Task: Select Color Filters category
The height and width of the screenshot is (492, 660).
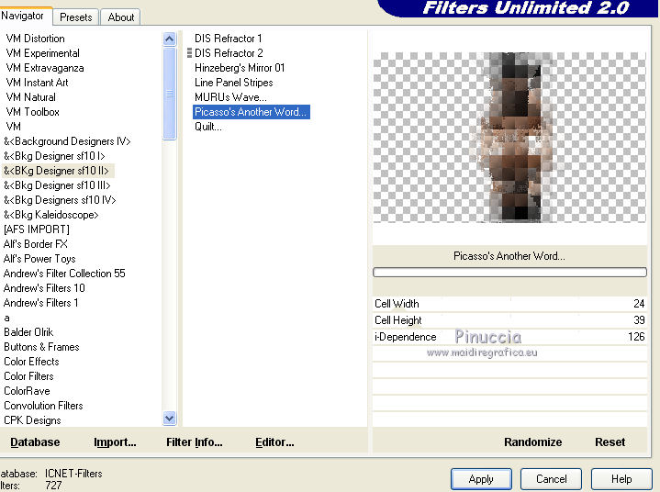Action: click(x=28, y=376)
